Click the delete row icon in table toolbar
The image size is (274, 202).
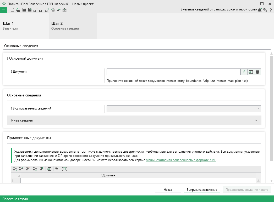[28, 169]
